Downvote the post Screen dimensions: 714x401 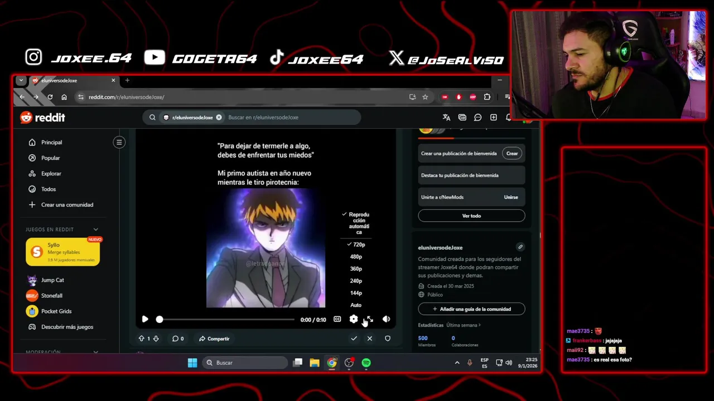coord(156,339)
